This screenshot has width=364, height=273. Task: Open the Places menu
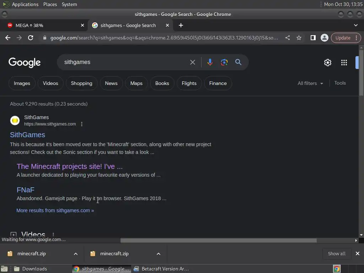tap(50, 4)
